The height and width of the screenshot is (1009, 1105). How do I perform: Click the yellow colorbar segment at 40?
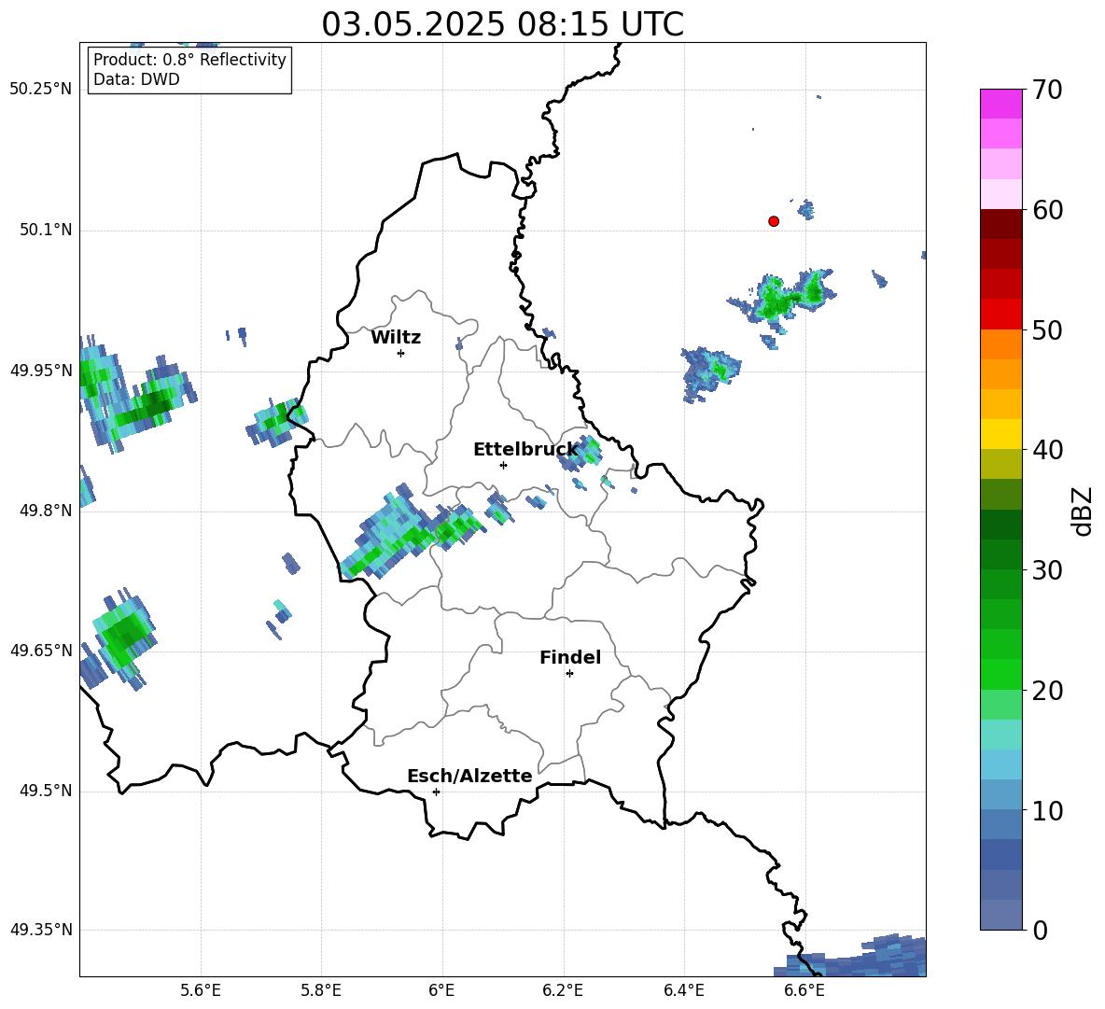click(1000, 434)
